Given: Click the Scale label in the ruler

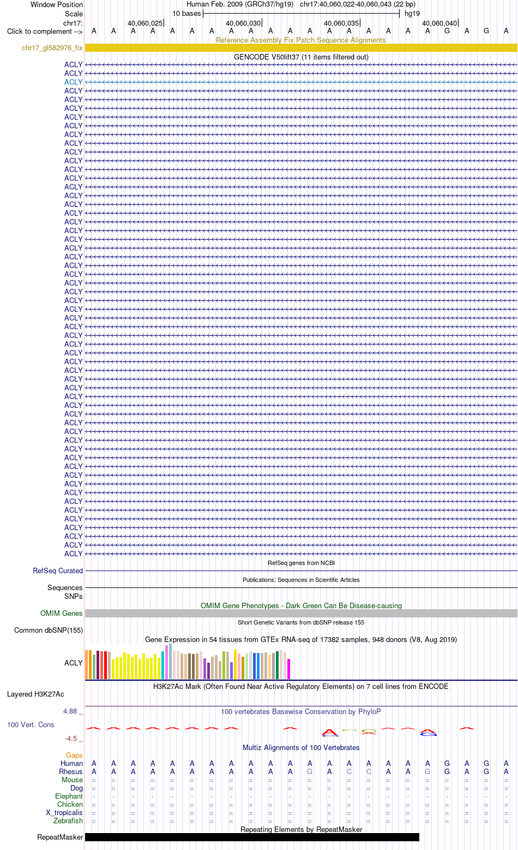Looking at the screenshot, I should 74,14.
